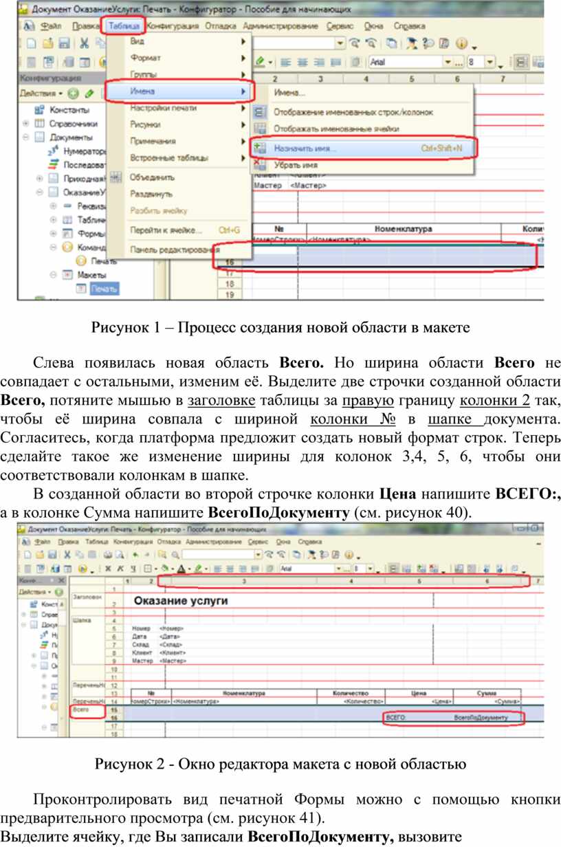
Task: Toggle italic K formatting in Figure 2
Action: 120,569
